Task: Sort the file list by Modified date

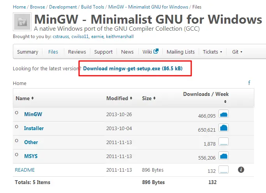Action: (119, 98)
